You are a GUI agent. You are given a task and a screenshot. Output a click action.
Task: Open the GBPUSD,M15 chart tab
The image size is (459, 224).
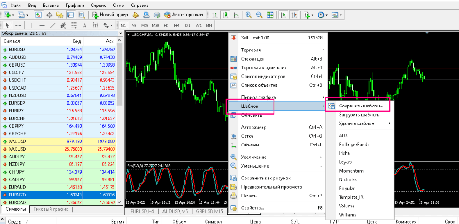click(x=210, y=211)
